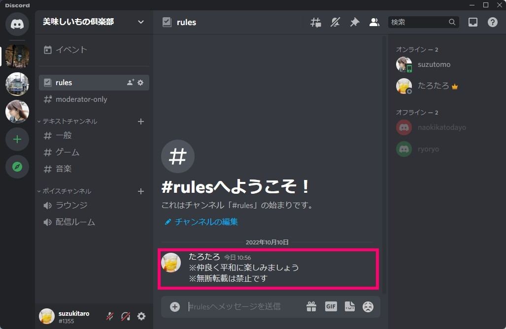This screenshot has height=329, width=506.
Task: Open the threads browser icon
Action: point(315,22)
